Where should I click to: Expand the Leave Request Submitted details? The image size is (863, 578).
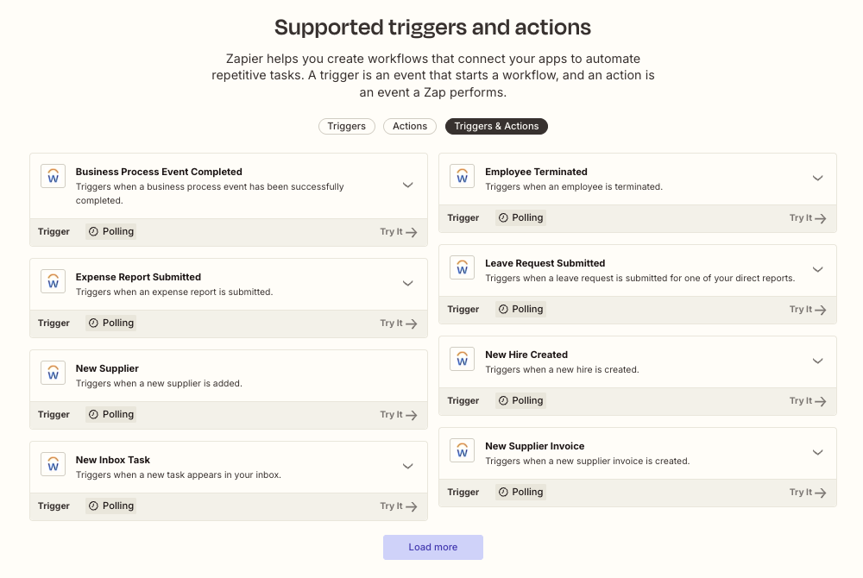tap(817, 269)
